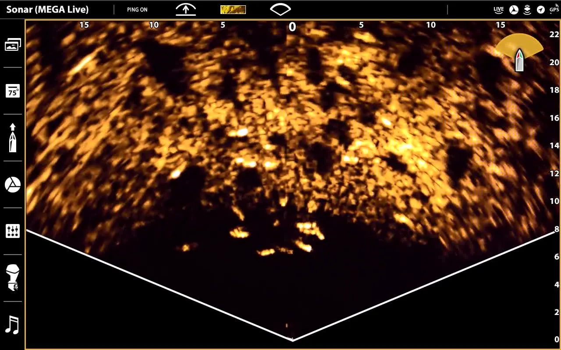Click the stacked sonar signal status icon
Screen dimensions: 561x350
coord(527,10)
